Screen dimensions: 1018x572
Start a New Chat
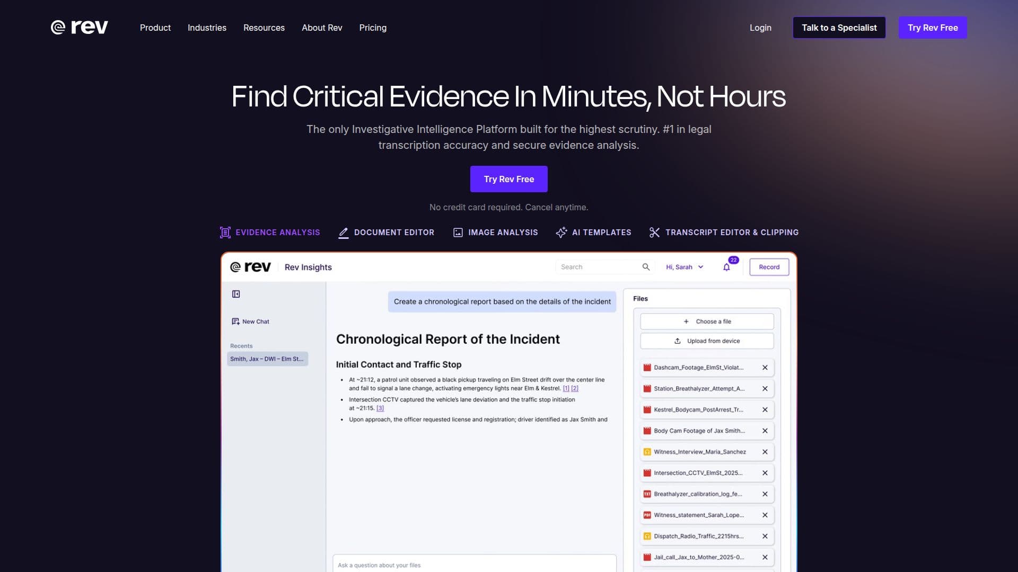pos(250,321)
